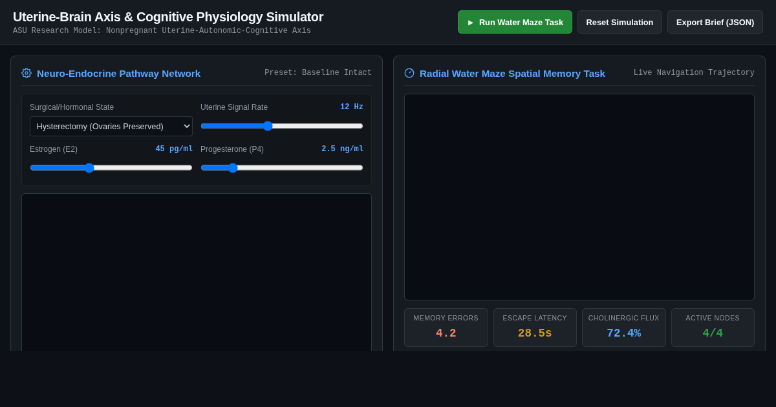The height and width of the screenshot is (407, 776).
Task: Click the Radial Water Maze Spatial Memory Task heading
Action: coord(512,73)
